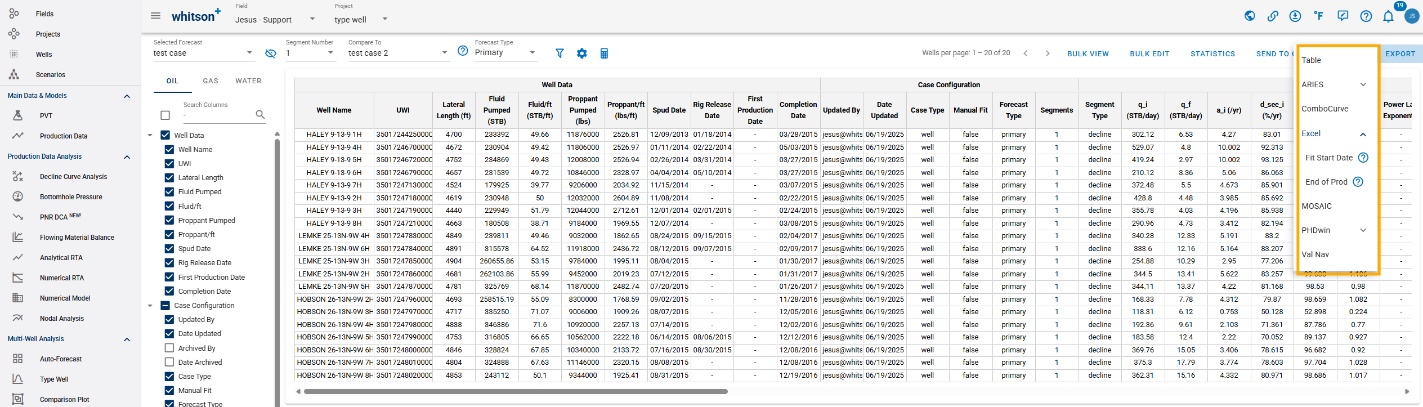
Task: Open notifications bell with 19 badge
Action: point(1389,16)
